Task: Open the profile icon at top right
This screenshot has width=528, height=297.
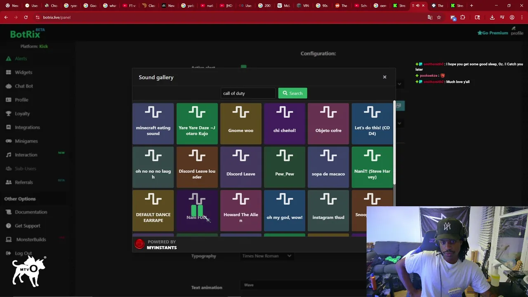Action: [517, 31]
